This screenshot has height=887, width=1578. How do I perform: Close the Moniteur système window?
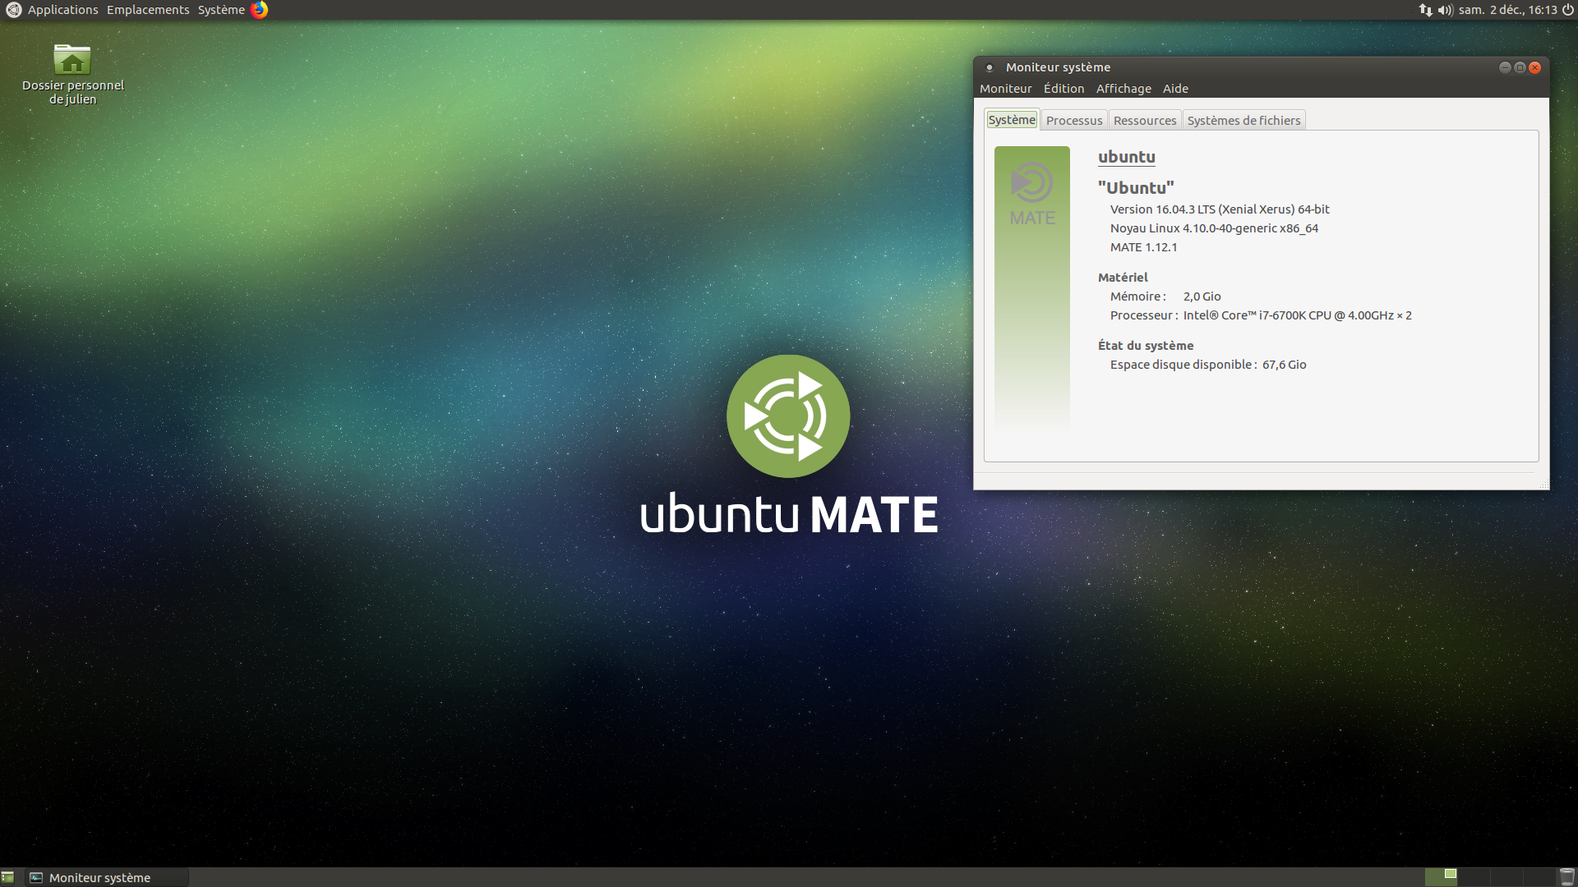[1534, 67]
